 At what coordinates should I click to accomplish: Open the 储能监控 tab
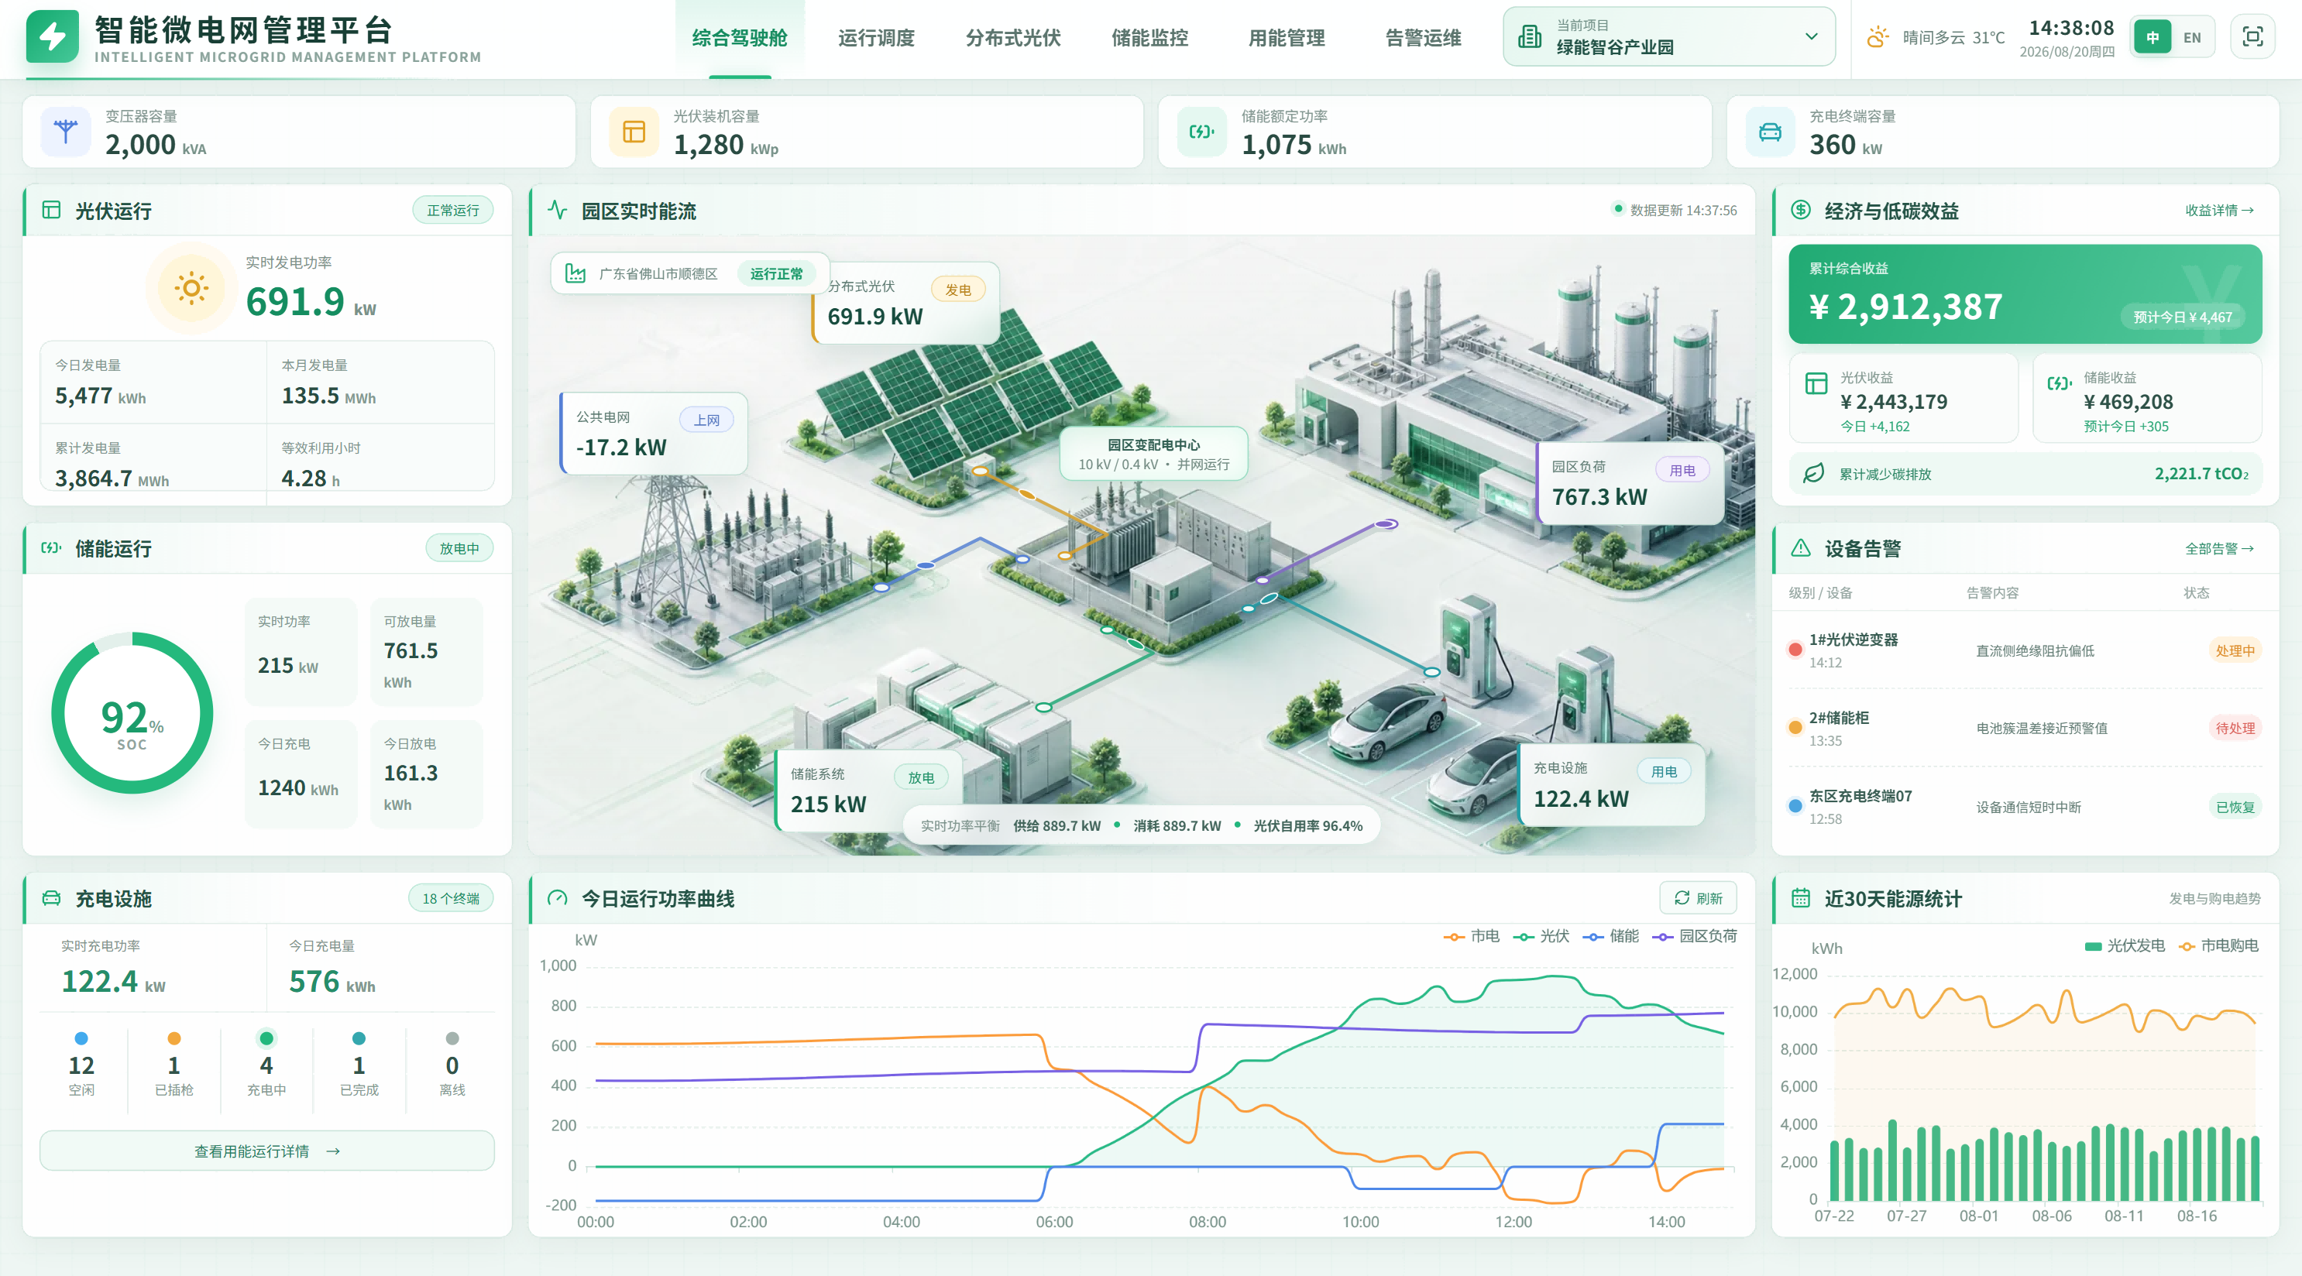click(x=1149, y=37)
